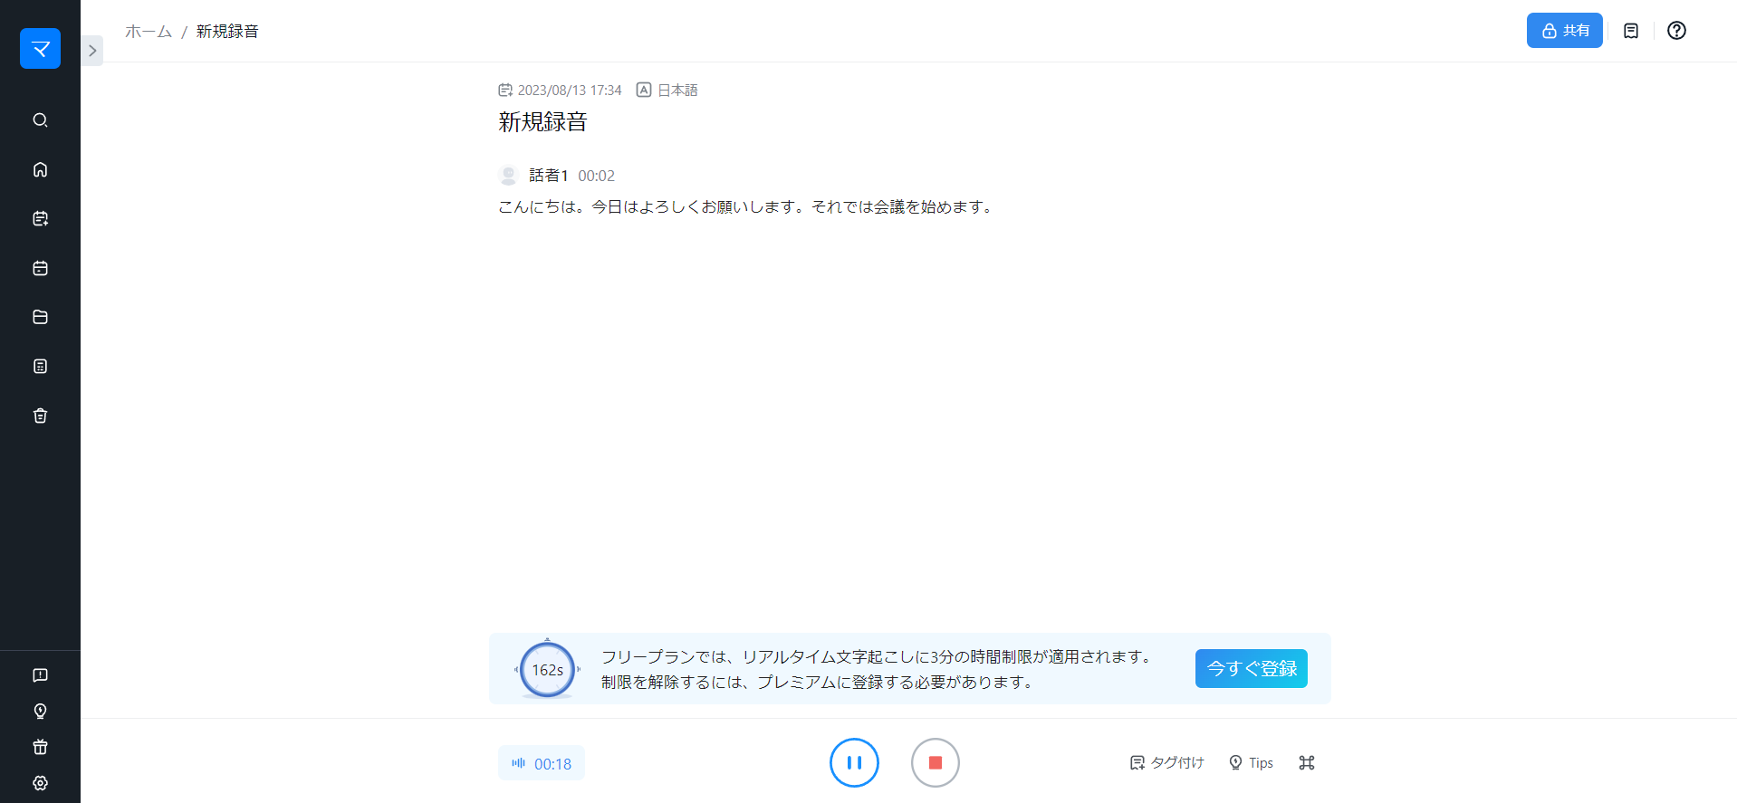Viewport: 1737px width, 803px height.
Task: Open the feedback message icon in the sidebar
Action: click(x=40, y=675)
